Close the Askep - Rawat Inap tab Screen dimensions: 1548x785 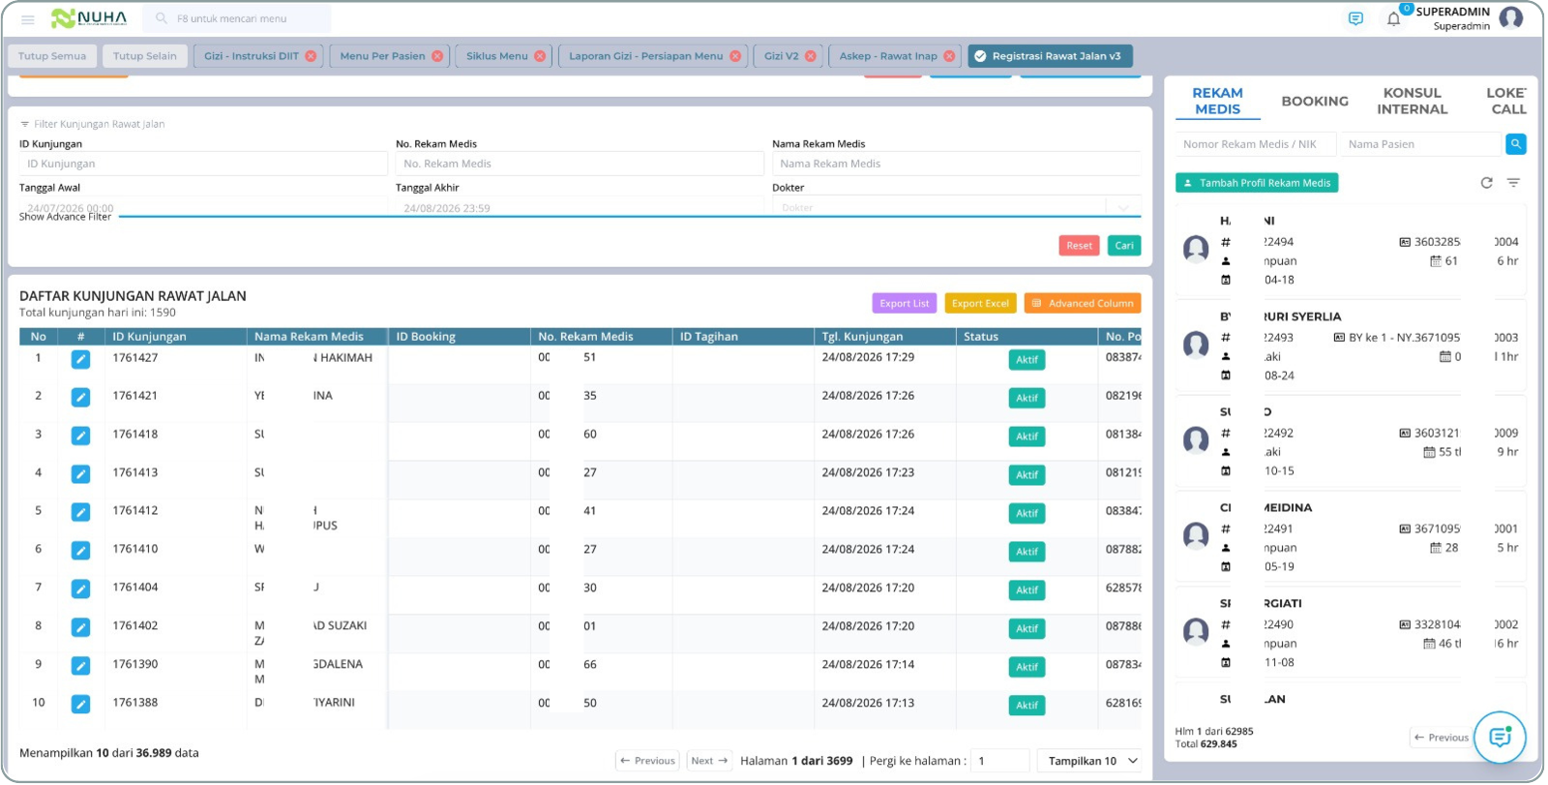pyautogui.click(x=949, y=56)
